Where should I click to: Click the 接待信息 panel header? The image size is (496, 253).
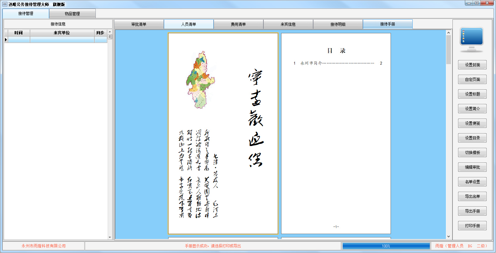pyautogui.click(x=58, y=24)
